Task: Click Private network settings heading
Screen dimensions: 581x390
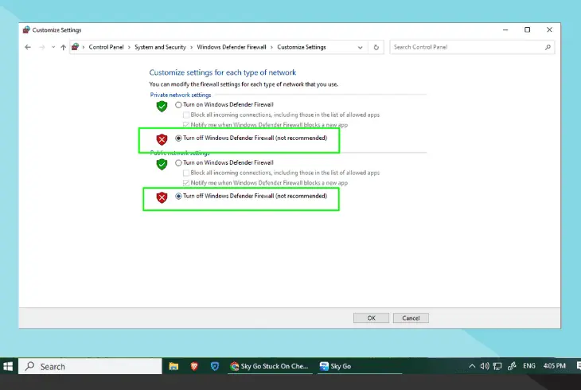Action: (181, 95)
